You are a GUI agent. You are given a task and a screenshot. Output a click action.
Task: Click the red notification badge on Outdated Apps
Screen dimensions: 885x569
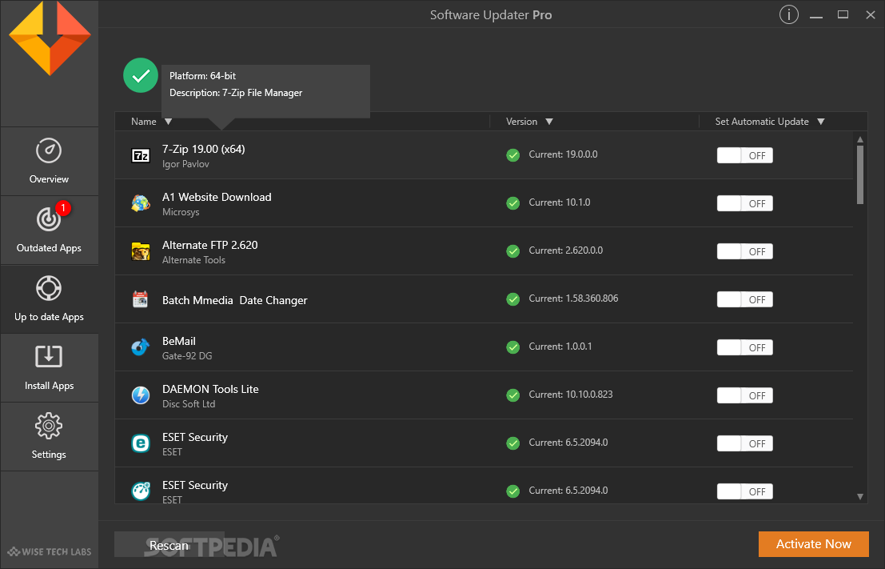63,208
